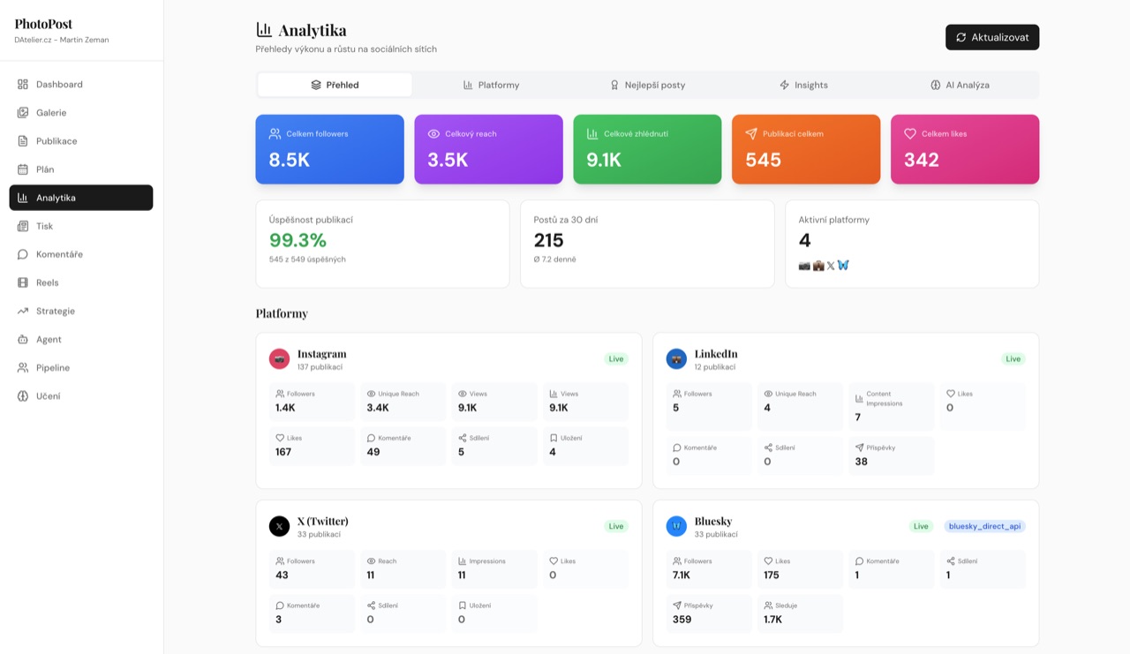Image resolution: width=1130 pixels, height=654 pixels.
Task: Switch to the Platformy tab
Action: (x=491, y=85)
